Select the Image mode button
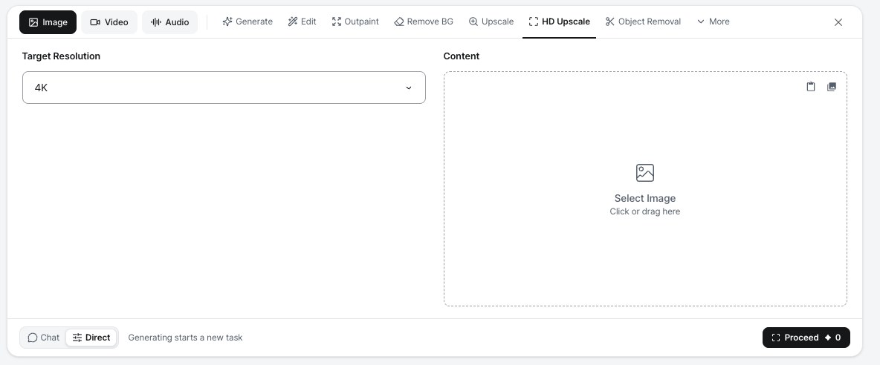 click(x=48, y=22)
